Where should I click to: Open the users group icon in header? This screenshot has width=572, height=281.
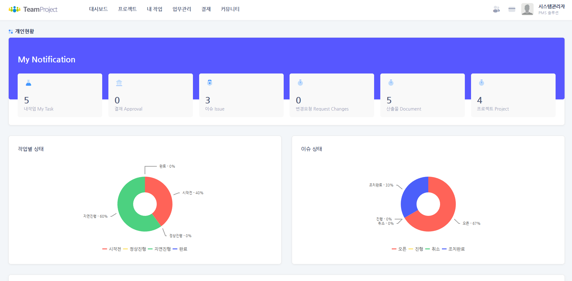click(x=496, y=9)
